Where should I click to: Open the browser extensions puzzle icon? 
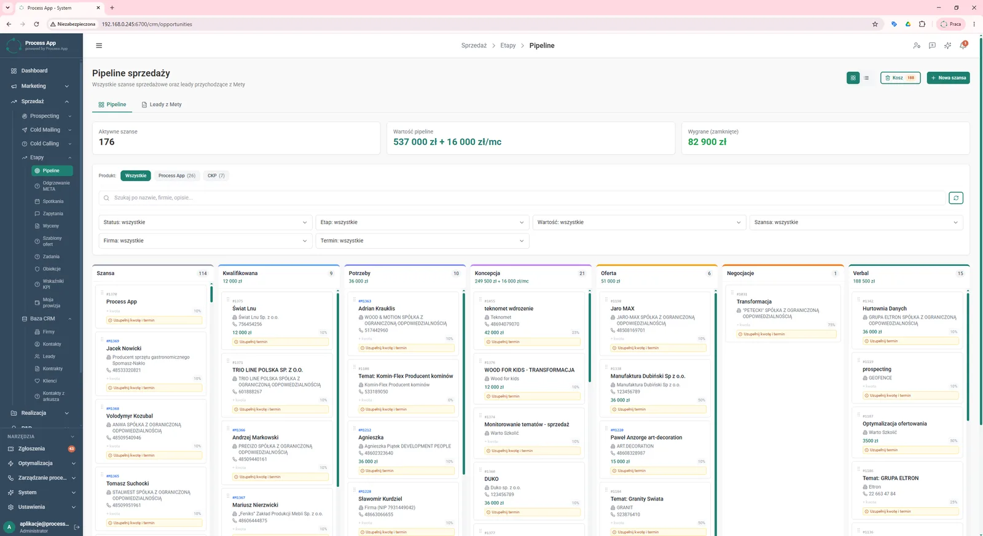(x=922, y=24)
